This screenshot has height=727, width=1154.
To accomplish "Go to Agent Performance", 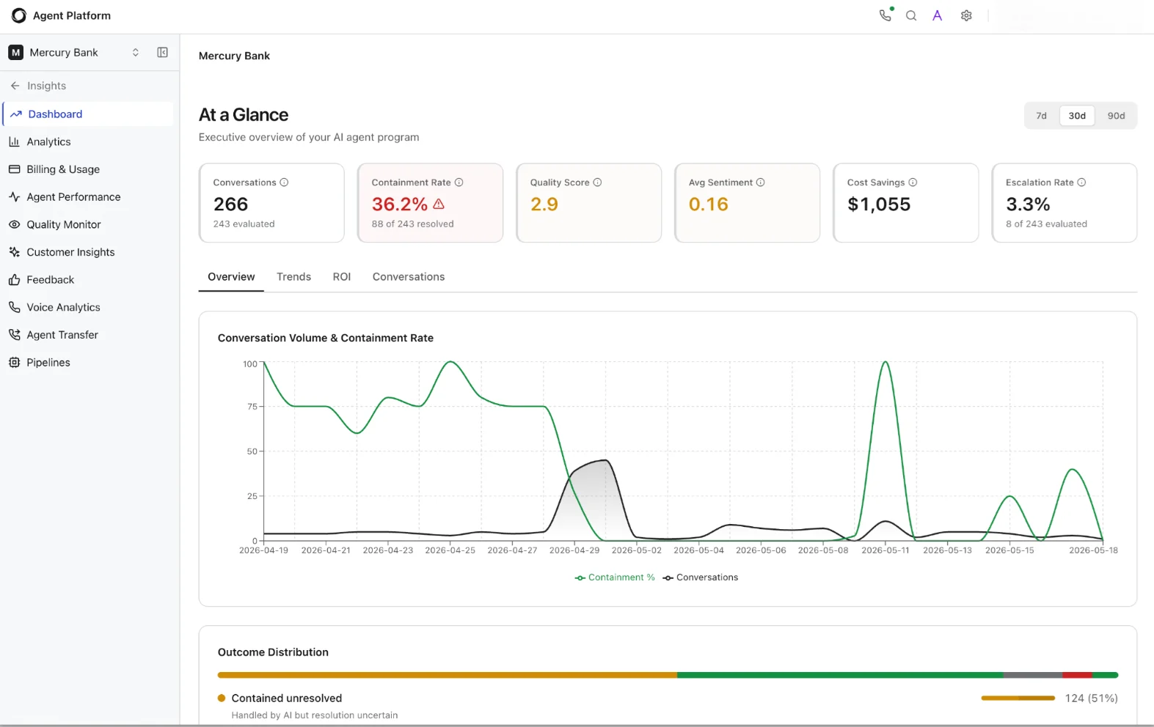I will (x=90, y=196).
